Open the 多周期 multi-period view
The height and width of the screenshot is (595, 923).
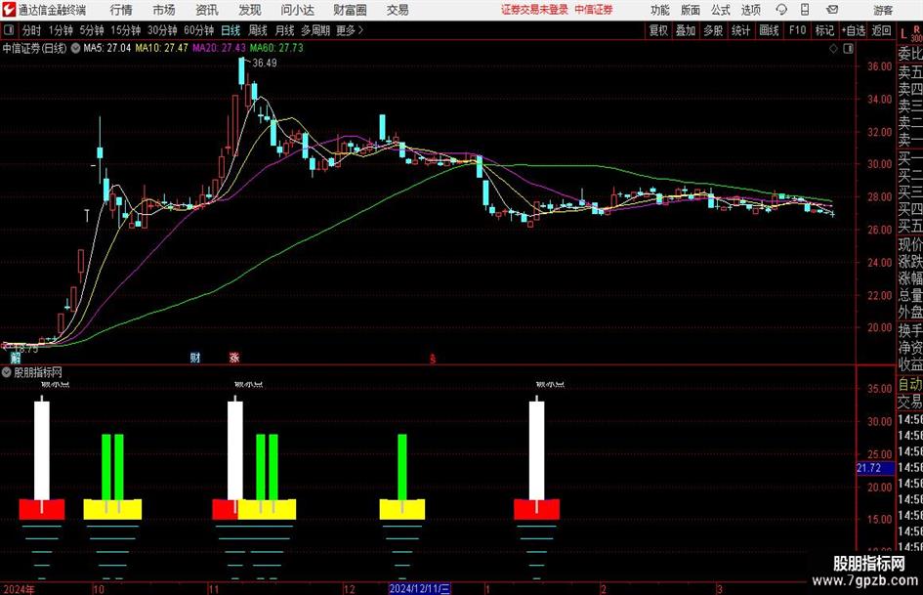pos(315,30)
